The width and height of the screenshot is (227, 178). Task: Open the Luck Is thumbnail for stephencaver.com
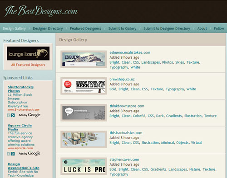click(x=84, y=166)
